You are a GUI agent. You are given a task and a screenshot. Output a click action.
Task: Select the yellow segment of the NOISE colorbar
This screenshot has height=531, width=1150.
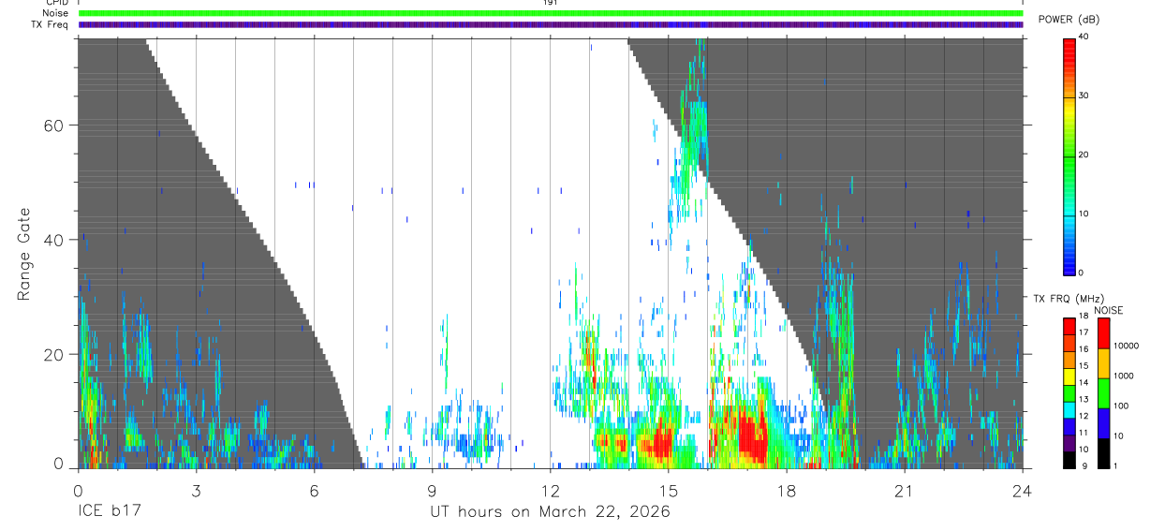[1102, 363]
